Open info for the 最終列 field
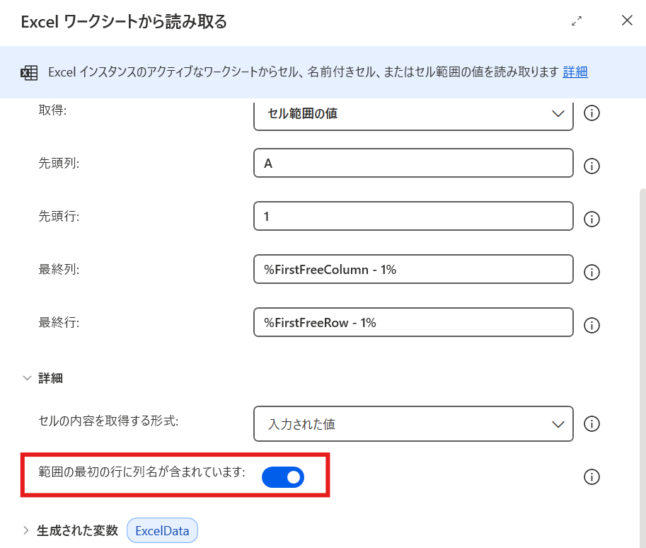 click(x=592, y=272)
